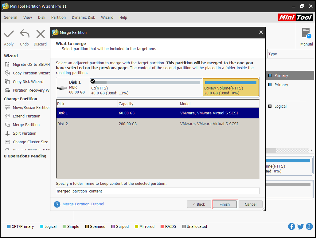The height and width of the screenshot is (238, 316).
Task: Select the Disk 2 row
Action: tap(158, 124)
